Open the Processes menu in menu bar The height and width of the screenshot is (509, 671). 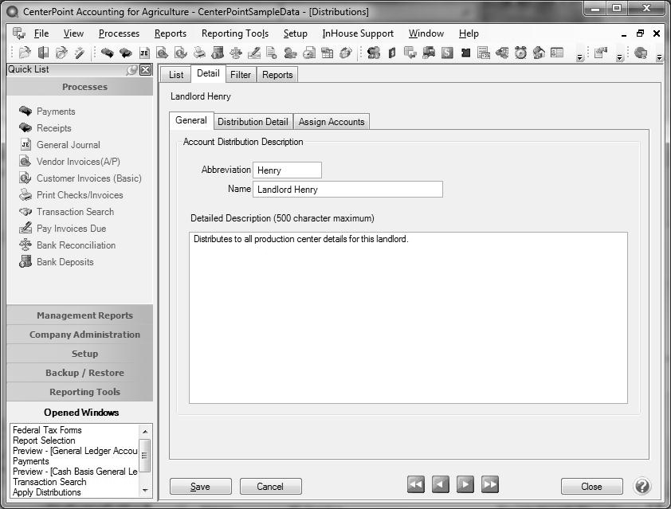tap(119, 33)
